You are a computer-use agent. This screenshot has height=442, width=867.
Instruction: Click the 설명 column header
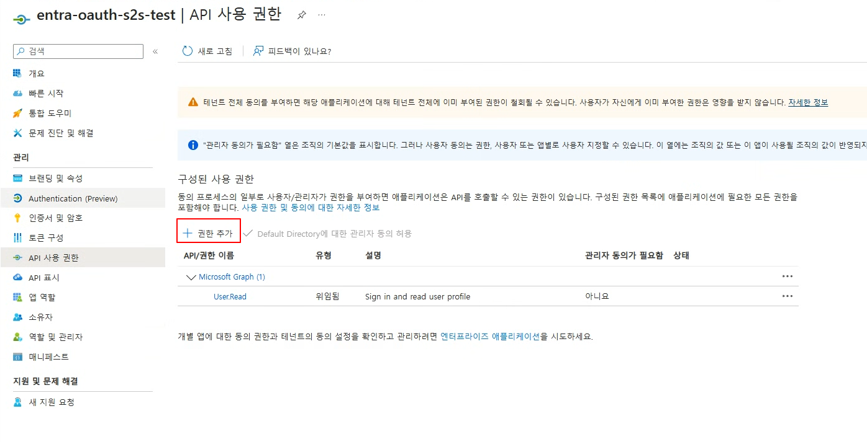coord(373,255)
